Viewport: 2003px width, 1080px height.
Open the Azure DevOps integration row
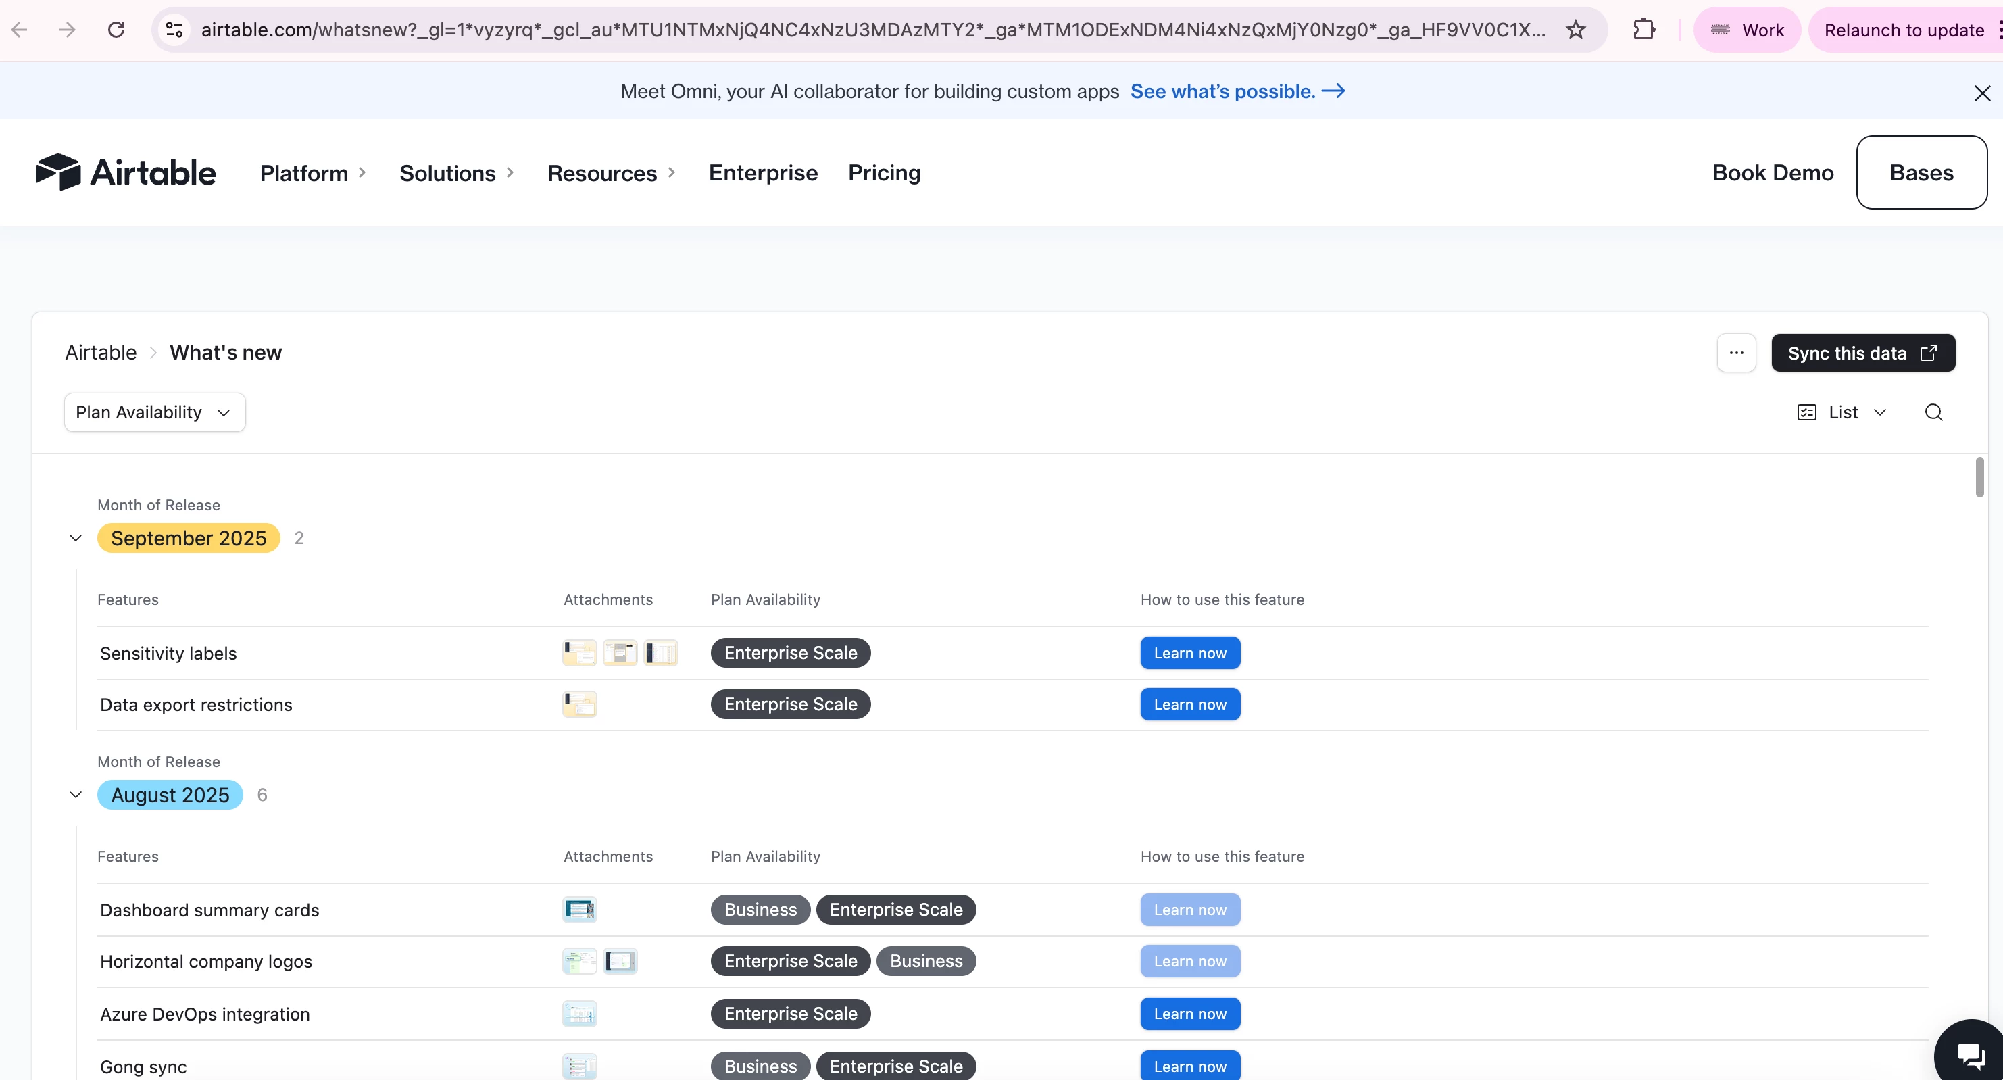coord(1012,1013)
